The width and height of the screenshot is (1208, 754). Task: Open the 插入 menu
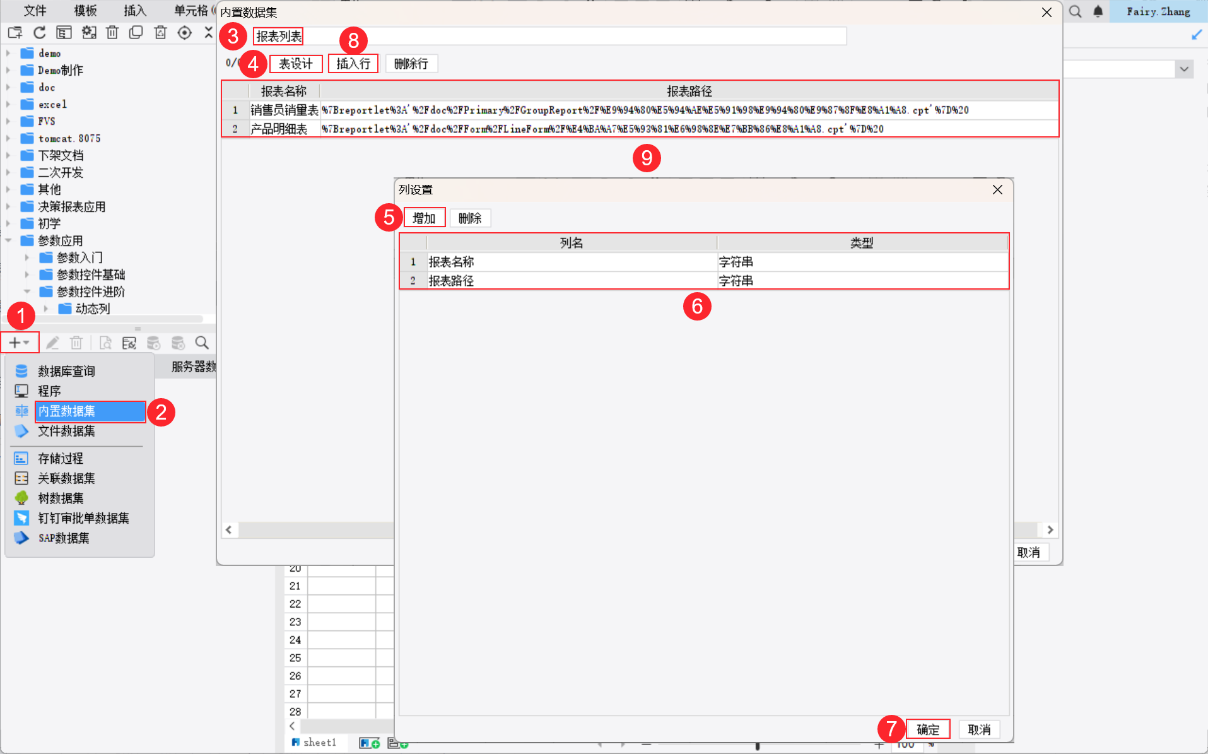point(135,11)
